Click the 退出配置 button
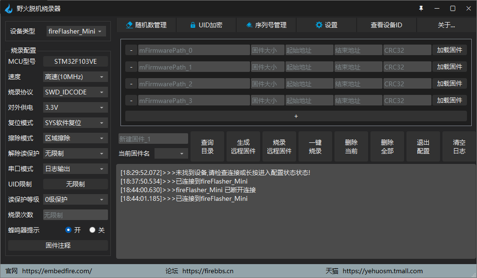The height and width of the screenshot is (278, 477). point(423,147)
